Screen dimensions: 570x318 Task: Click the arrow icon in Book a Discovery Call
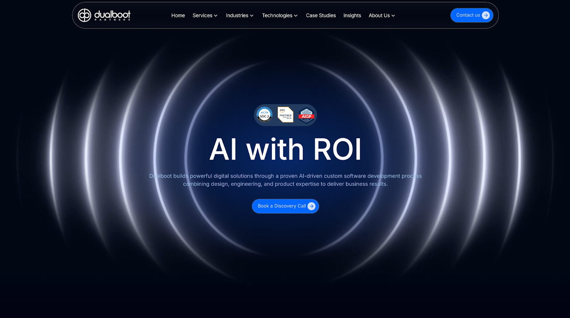tap(311, 206)
